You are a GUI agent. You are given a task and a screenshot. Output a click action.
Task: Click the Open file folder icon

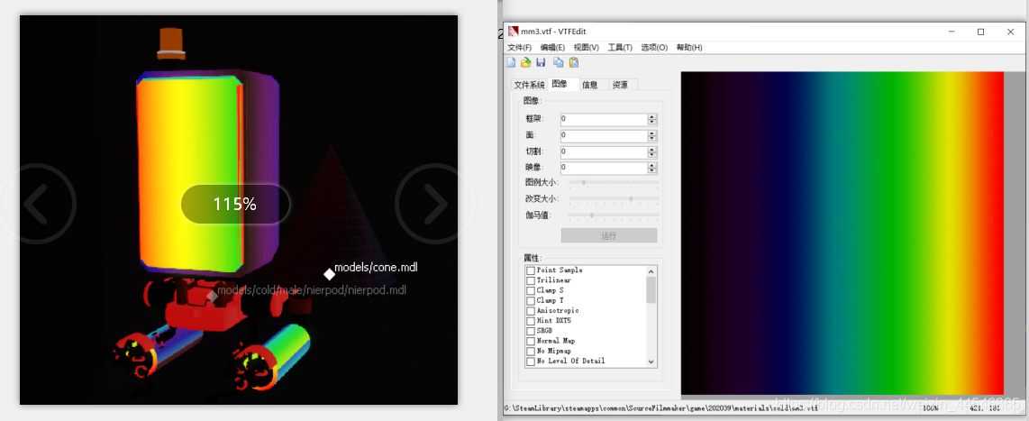[x=525, y=62]
